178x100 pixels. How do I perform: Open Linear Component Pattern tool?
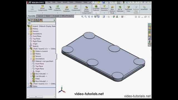58,8
